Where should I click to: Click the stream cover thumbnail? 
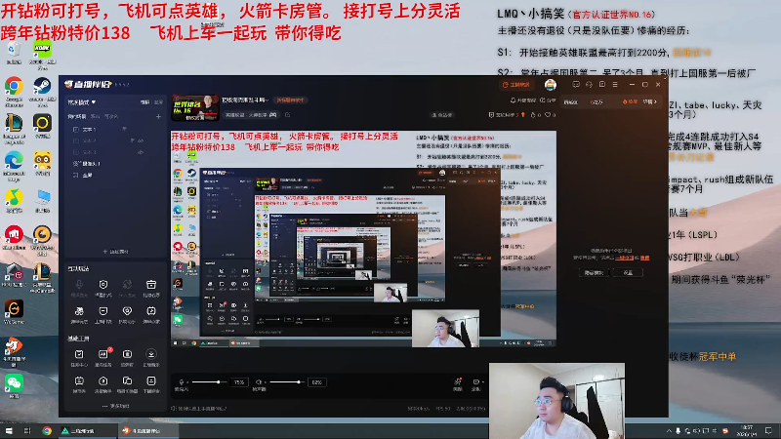pyautogui.click(x=195, y=107)
